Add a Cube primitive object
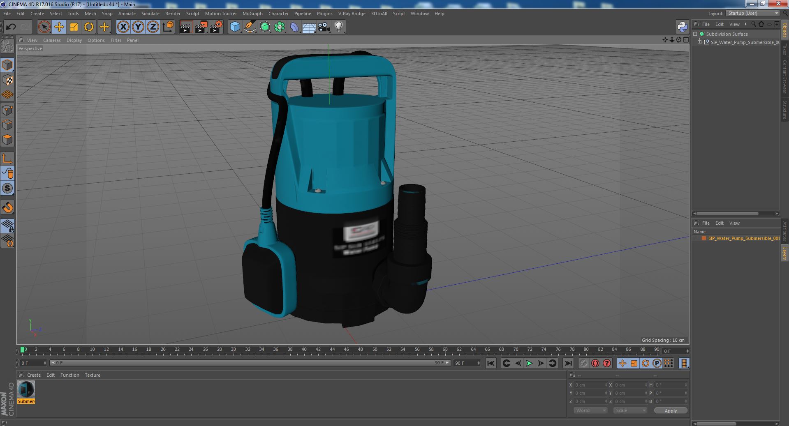Screen dimensions: 789x426 [x=235, y=27]
